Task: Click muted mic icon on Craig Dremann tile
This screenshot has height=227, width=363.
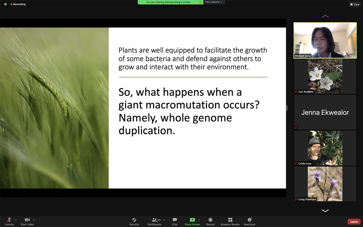Action: pos(296,199)
